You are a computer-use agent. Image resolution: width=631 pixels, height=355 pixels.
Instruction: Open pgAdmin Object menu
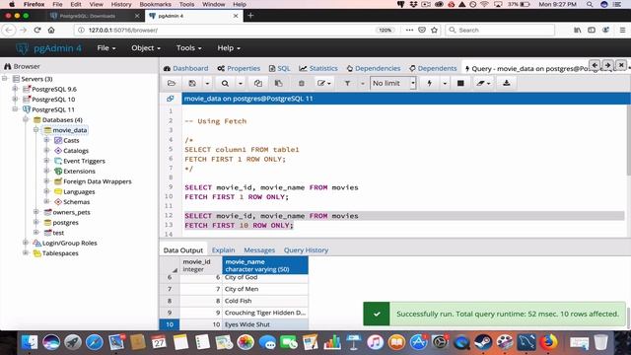click(146, 48)
